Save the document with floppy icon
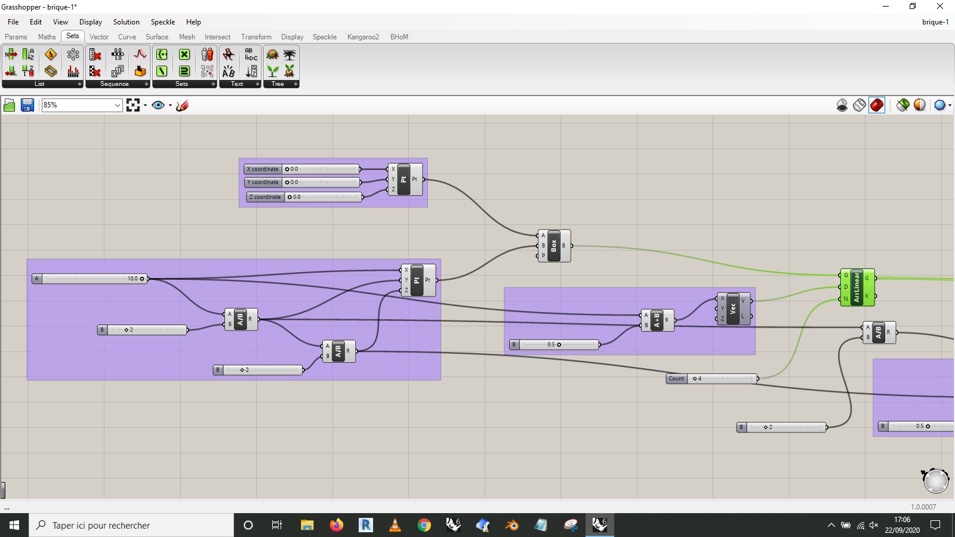This screenshot has width=955, height=537. tap(27, 106)
